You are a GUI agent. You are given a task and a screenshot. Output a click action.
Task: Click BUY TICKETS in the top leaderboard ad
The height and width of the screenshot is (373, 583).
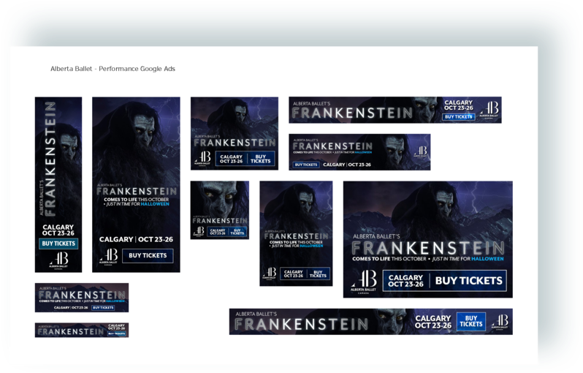pos(459,117)
